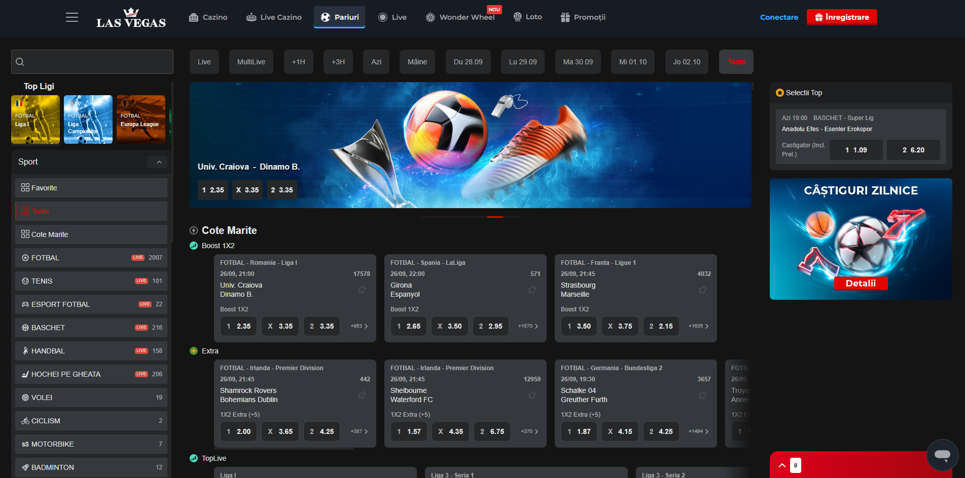
Task: Open the Europa League thumbnail
Action: point(140,119)
